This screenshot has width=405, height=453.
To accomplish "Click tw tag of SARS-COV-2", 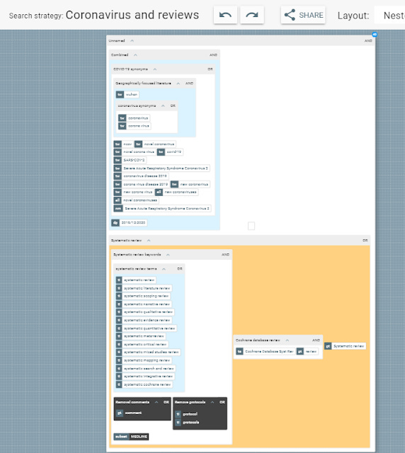I will (x=118, y=160).
